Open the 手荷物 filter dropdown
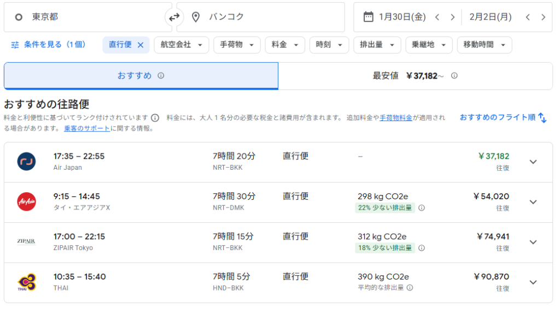 coord(236,45)
